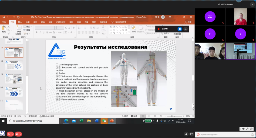256x138 pixels.
Task: Toggle meeting camera off button
Action: pos(17,134)
